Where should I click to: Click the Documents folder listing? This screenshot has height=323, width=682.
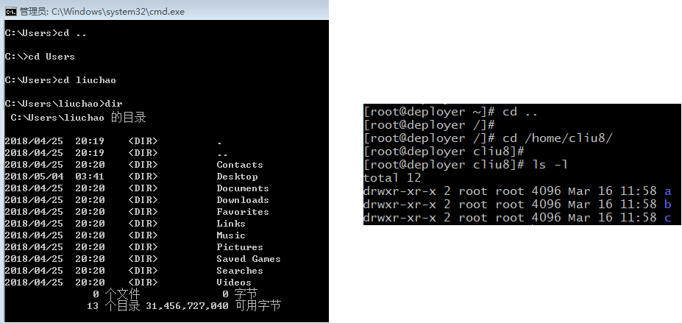[x=242, y=188]
